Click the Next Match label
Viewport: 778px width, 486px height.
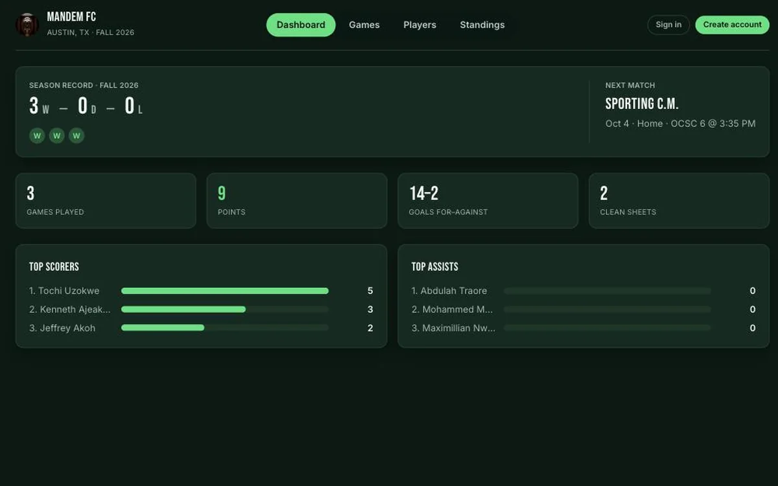pyautogui.click(x=630, y=86)
